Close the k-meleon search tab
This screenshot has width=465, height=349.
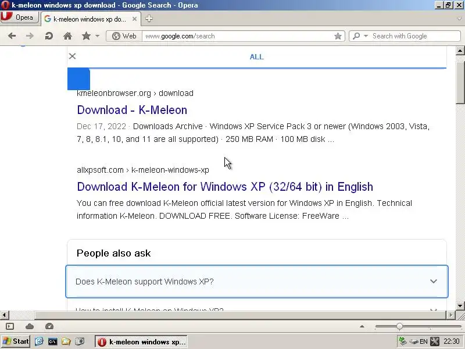coord(134,19)
